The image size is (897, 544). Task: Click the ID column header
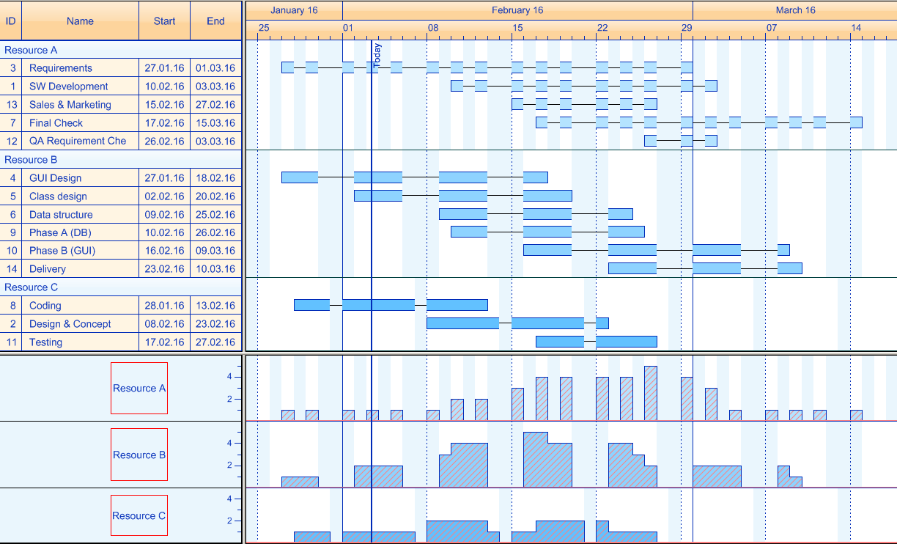click(x=11, y=21)
